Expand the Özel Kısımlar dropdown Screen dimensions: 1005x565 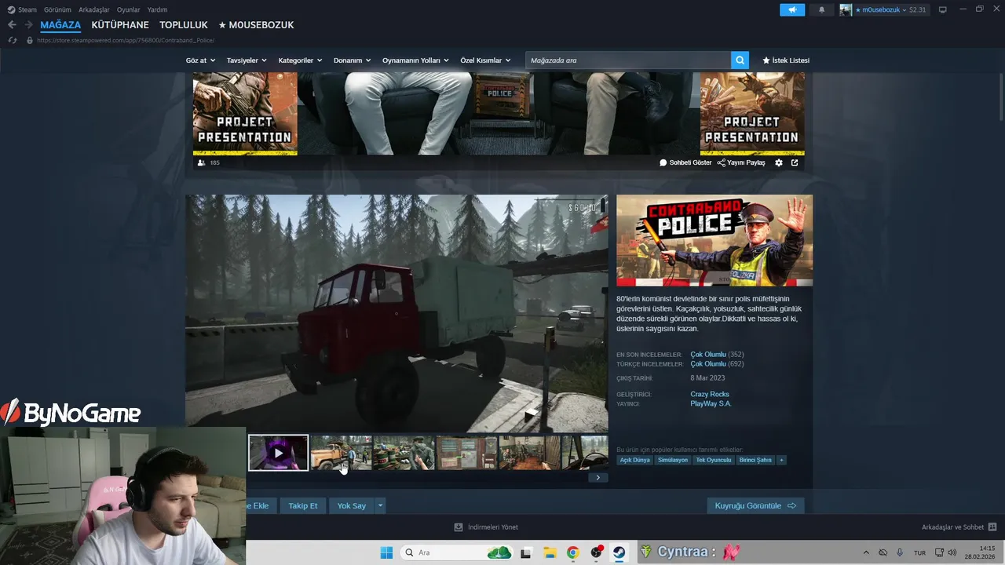(485, 60)
